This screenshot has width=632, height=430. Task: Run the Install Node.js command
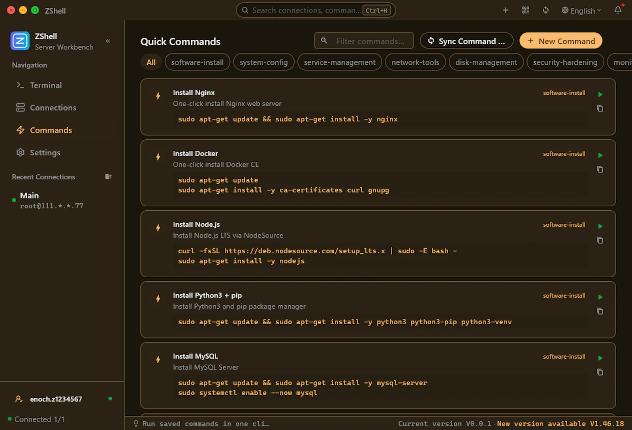click(x=600, y=226)
